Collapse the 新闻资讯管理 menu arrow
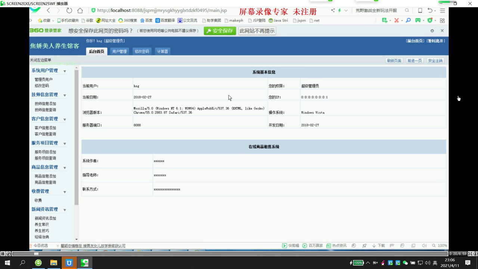The width and height of the screenshot is (478, 269). pyautogui.click(x=65, y=210)
